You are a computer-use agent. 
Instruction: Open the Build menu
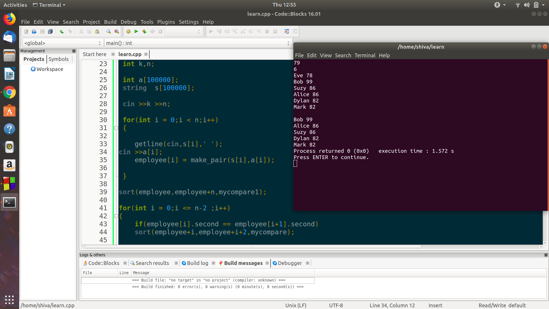110,22
